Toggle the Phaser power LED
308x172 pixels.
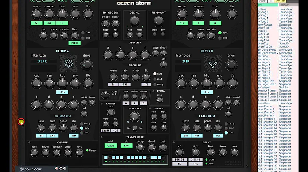150,109
